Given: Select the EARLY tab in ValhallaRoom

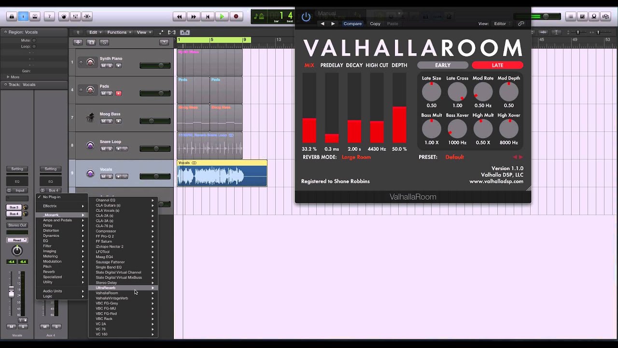Looking at the screenshot, I should 443,65.
